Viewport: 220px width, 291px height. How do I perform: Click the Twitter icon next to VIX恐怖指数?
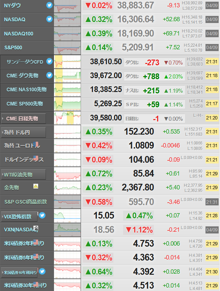(42, 215)
